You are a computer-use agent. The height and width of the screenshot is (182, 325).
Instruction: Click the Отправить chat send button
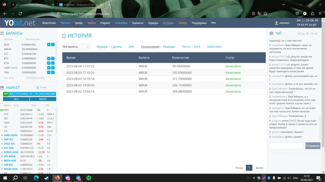click(313, 146)
